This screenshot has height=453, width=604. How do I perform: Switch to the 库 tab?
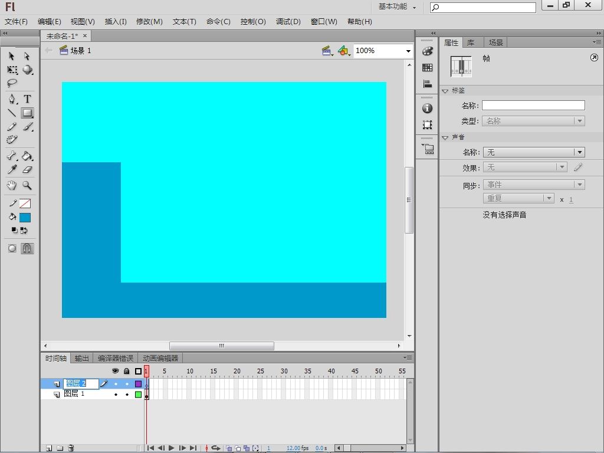pos(471,42)
